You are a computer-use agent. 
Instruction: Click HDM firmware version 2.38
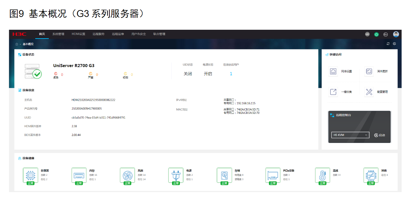74,126
